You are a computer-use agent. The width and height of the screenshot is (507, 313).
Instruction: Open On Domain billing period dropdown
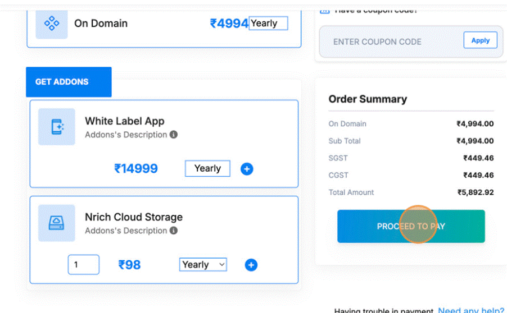[268, 24]
